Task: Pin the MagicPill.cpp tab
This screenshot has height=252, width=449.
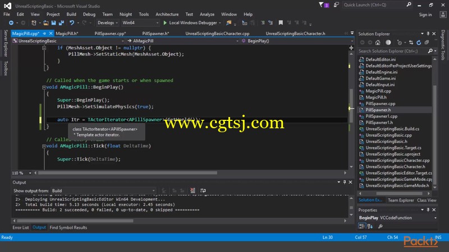Action: click(44, 34)
